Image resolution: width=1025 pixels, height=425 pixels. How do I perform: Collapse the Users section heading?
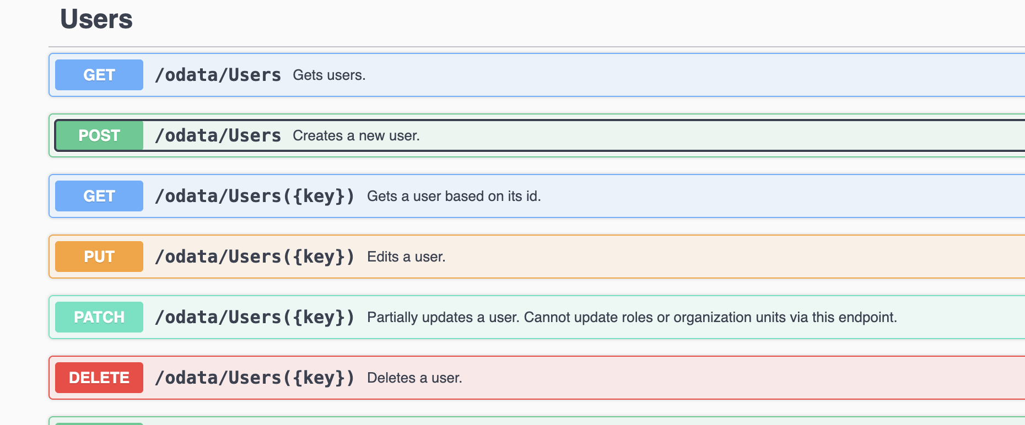(x=96, y=20)
